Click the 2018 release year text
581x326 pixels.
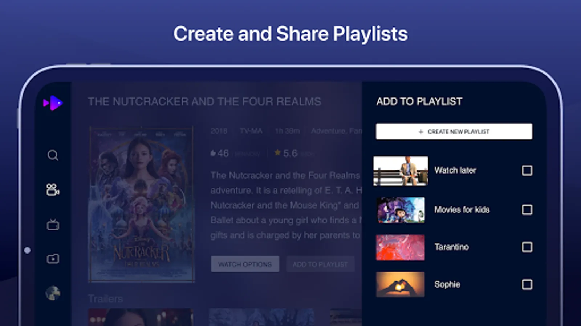[219, 131]
